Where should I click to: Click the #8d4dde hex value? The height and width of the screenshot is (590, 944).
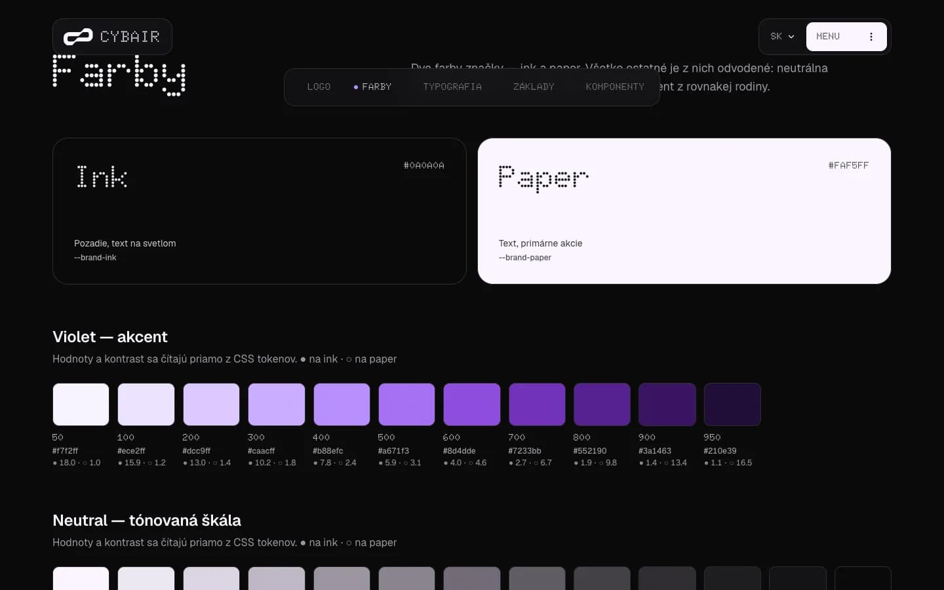click(x=460, y=451)
